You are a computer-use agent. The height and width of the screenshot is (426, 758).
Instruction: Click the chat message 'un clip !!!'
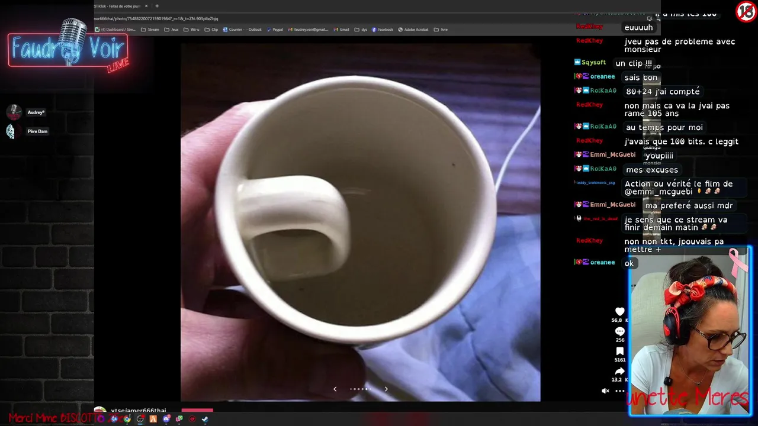pos(634,63)
